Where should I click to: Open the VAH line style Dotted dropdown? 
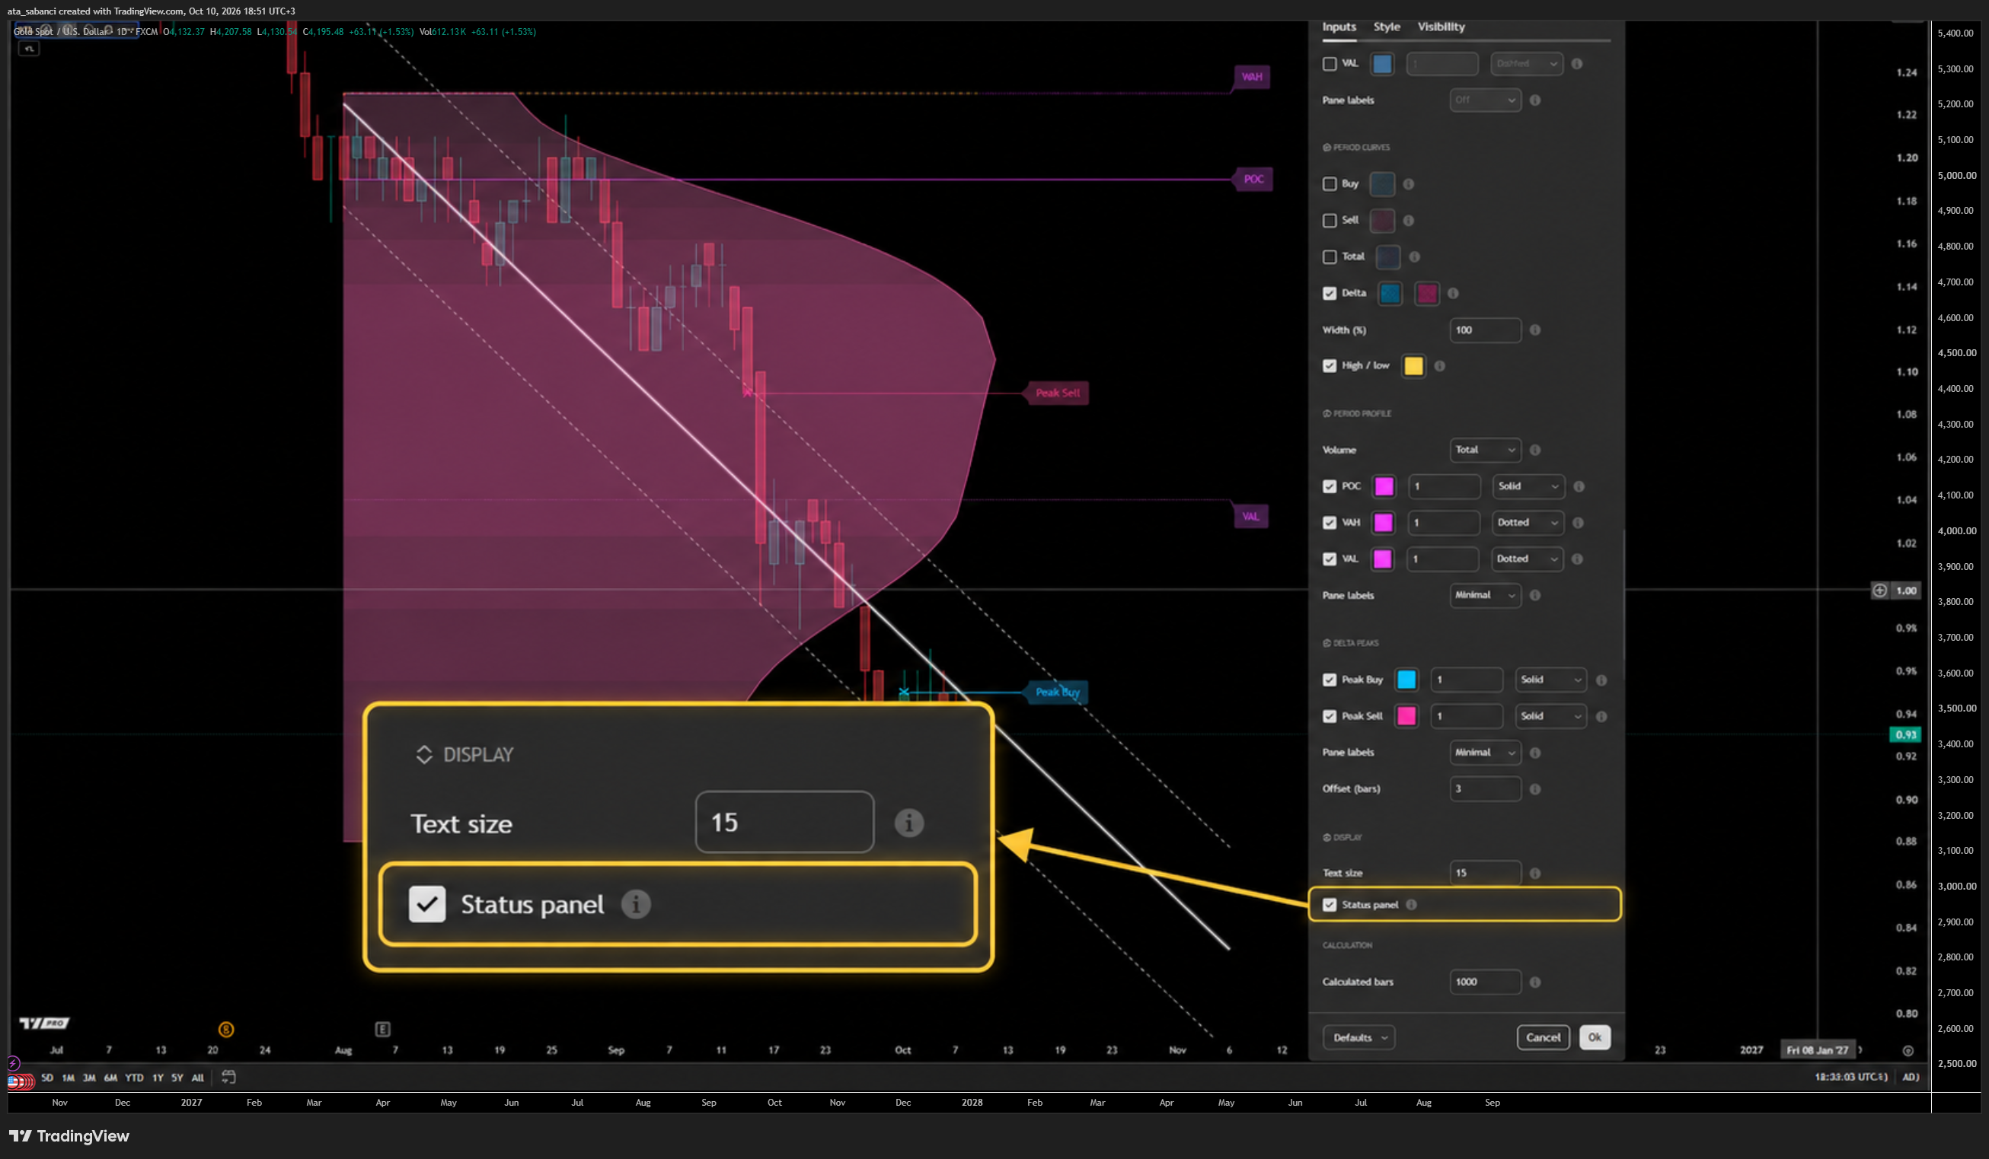click(x=1528, y=523)
